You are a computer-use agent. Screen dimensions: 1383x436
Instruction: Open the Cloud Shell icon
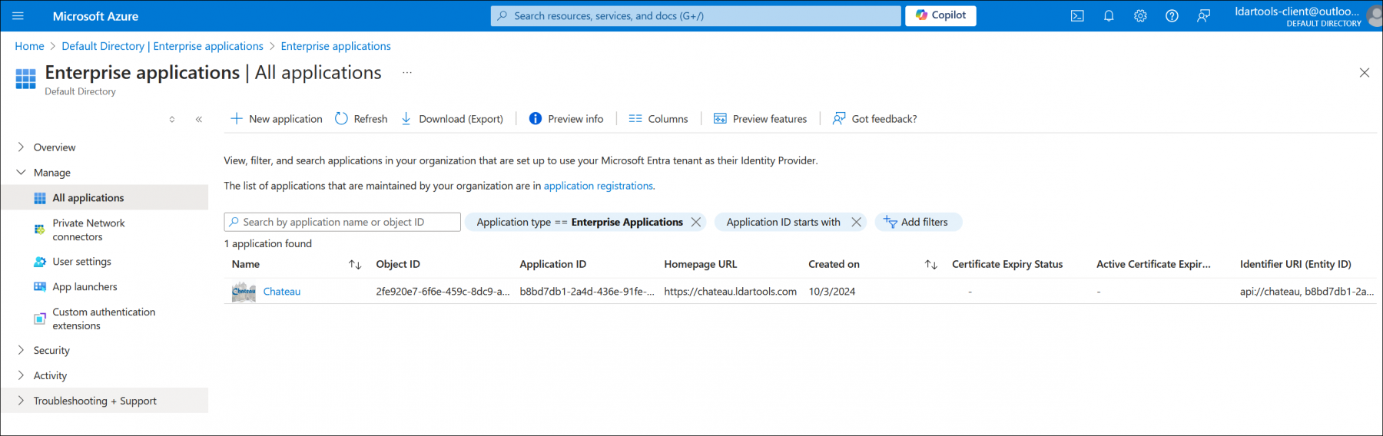(1077, 16)
